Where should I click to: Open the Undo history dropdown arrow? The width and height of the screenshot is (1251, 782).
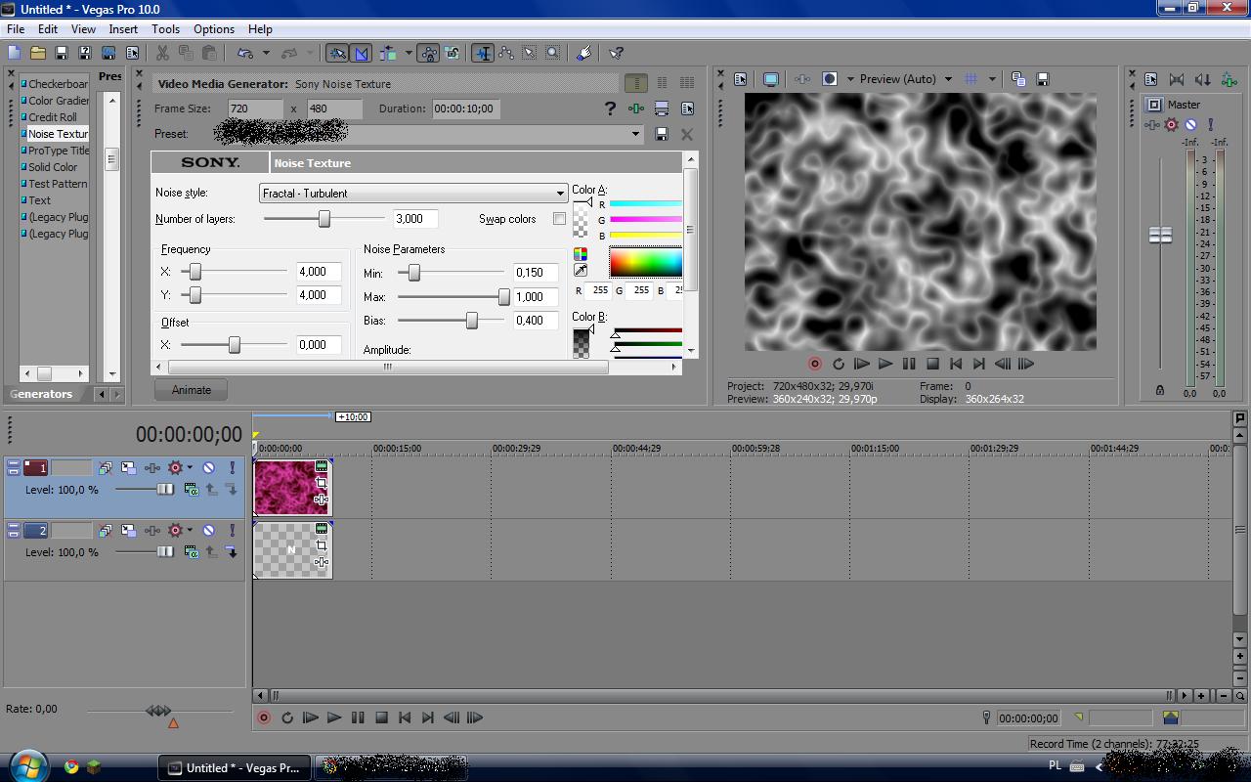point(266,53)
